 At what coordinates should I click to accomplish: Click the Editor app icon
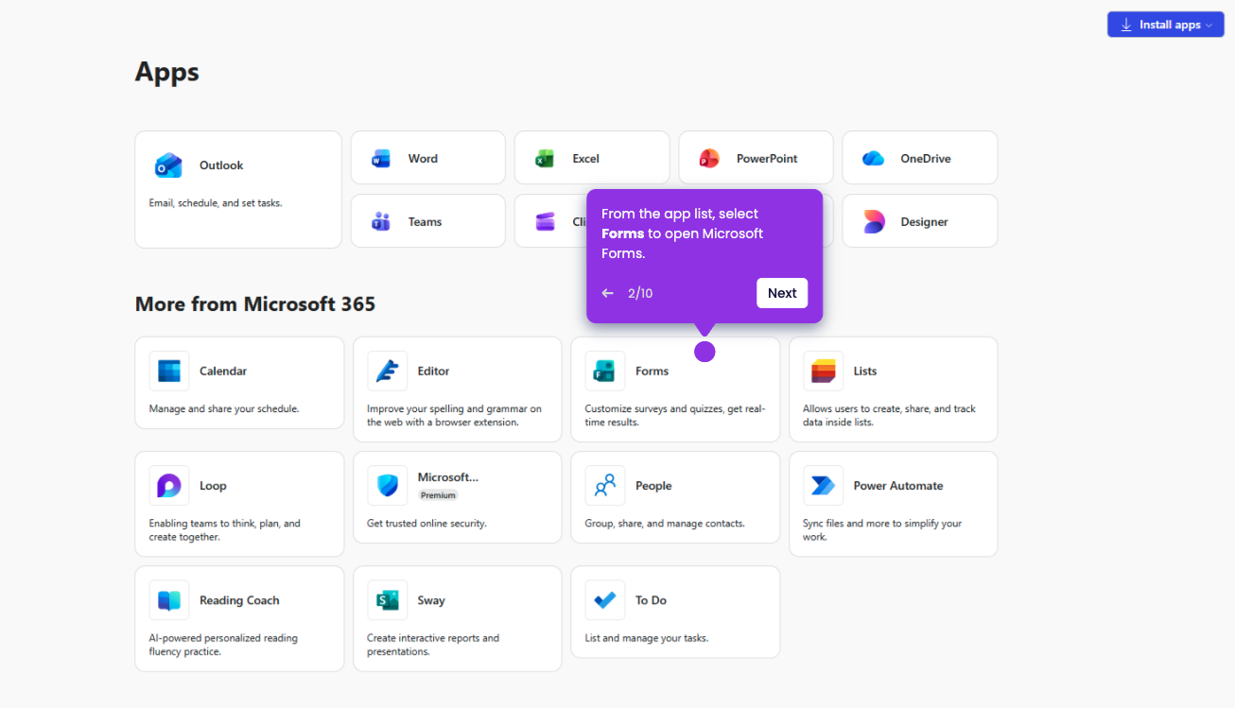[388, 371]
